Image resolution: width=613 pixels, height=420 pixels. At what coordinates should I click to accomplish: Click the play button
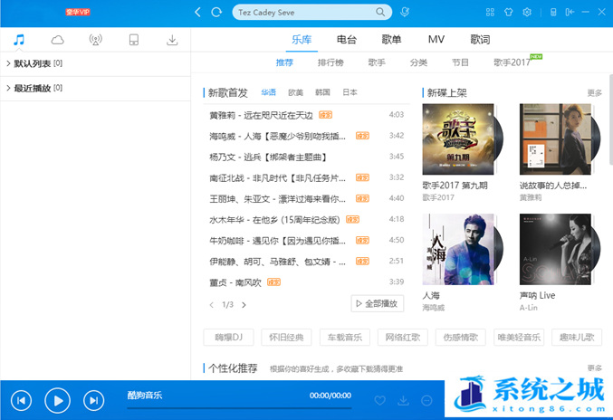pyautogui.click(x=57, y=400)
